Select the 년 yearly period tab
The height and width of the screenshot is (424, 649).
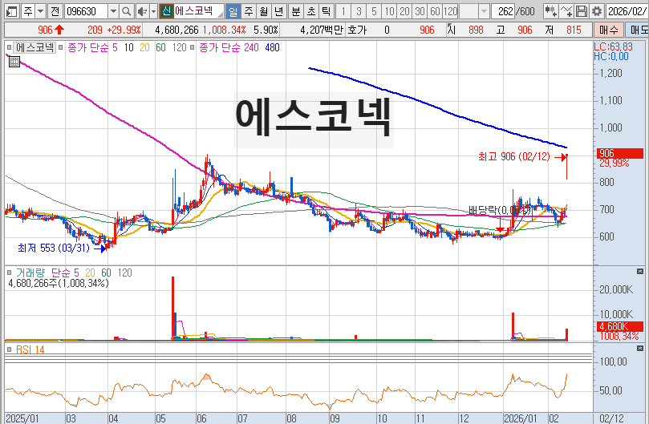[x=279, y=11]
